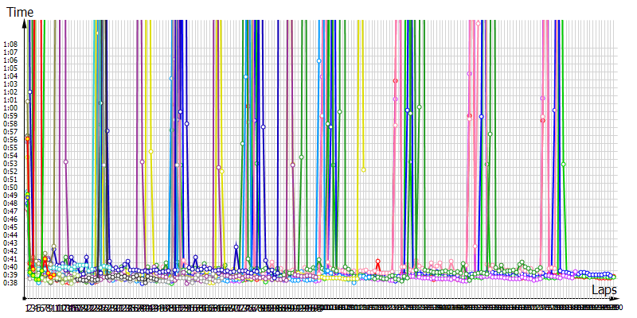
Task: Click the 1:00 time axis label
Action: pos(10,107)
